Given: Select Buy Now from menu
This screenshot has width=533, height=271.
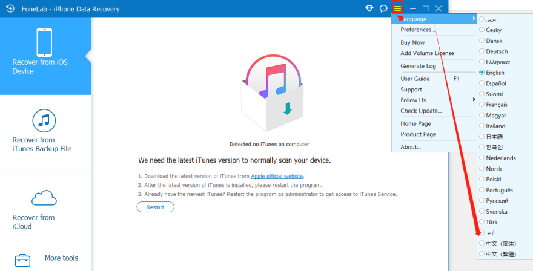Looking at the screenshot, I should 434,42.
